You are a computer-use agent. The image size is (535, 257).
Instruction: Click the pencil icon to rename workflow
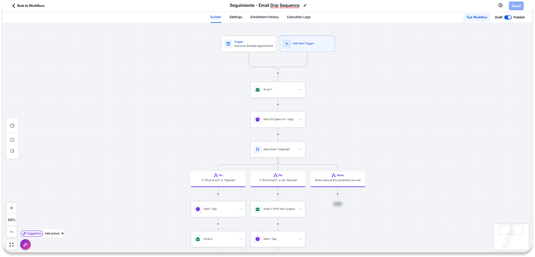click(305, 6)
